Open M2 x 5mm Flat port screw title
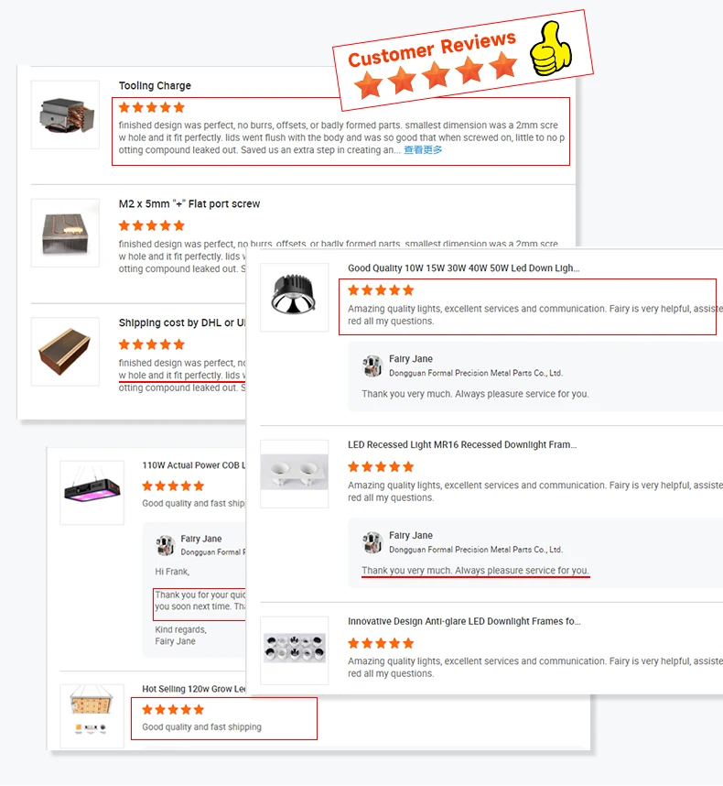This screenshot has width=723, height=786. [189, 204]
